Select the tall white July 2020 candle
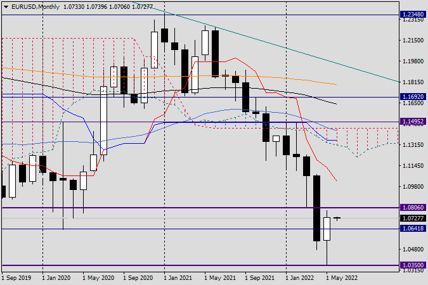This screenshot has width=428, height=285. point(103,120)
